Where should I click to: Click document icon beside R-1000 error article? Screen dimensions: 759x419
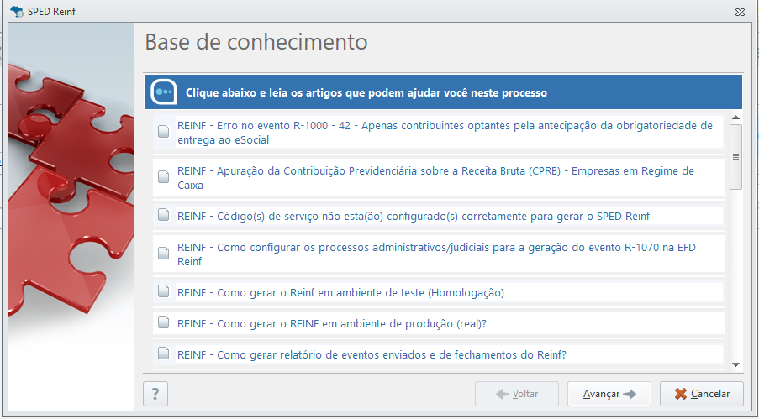pyautogui.click(x=164, y=132)
